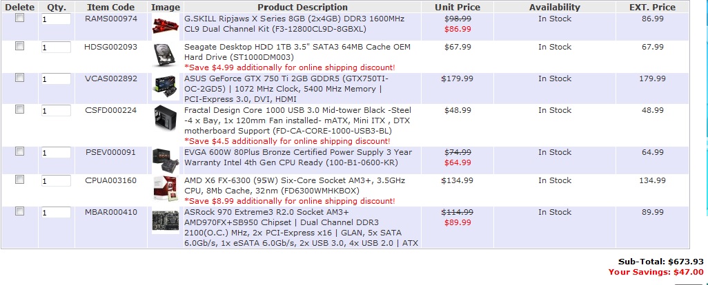Select the Product Description column header
This screenshot has height=285, width=708.
(x=302, y=7)
